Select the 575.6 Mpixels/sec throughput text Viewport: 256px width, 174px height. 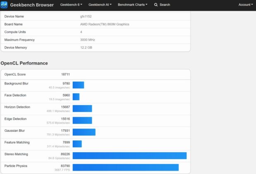click(58, 123)
